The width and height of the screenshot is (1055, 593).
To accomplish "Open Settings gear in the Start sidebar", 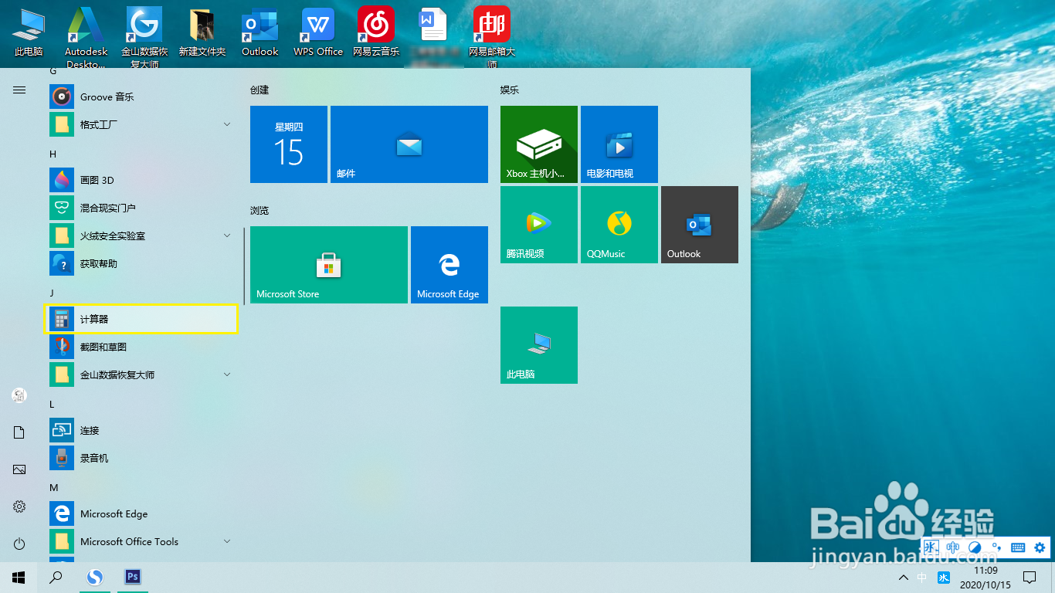I will coord(19,507).
